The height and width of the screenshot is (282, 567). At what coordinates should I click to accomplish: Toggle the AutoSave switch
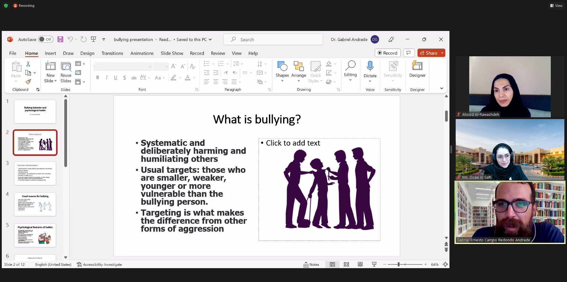pos(45,39)
